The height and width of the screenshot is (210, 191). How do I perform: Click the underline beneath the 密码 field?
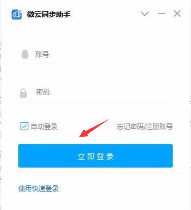tap(95, 103)
